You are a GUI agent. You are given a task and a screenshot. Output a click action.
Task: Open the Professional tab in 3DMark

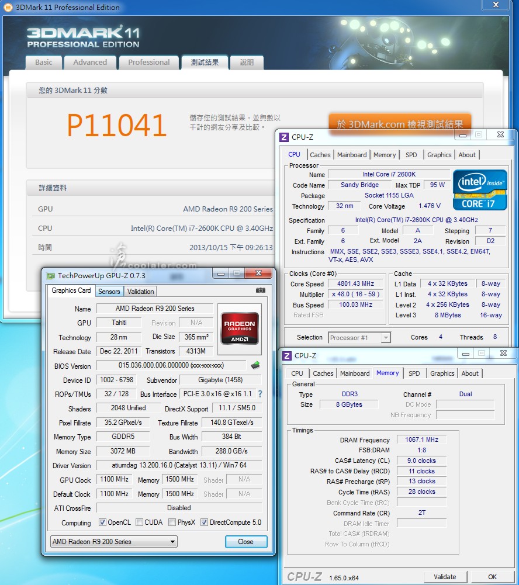[x=149, y=63]
